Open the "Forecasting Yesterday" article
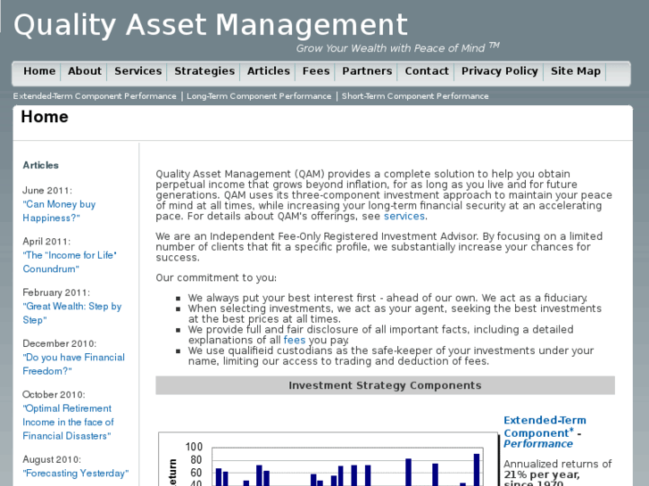 [x=76, y=474]
